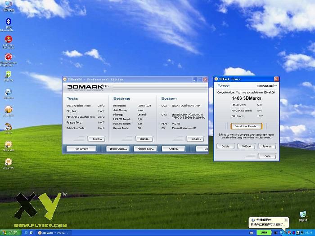Open the My Computer desktop icon
This screenshot has width=315, height=236.
(x=8, y=5)
